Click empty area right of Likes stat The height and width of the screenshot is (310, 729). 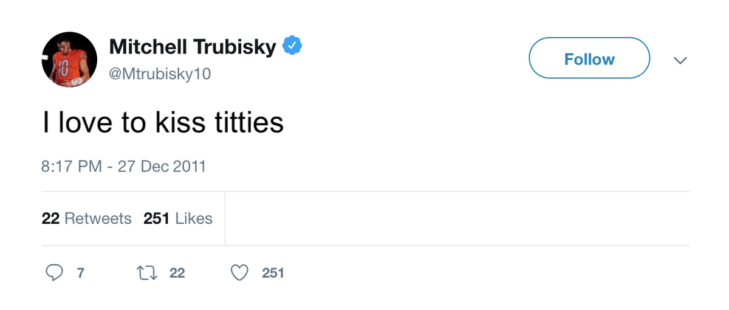(x=456, y=219)
